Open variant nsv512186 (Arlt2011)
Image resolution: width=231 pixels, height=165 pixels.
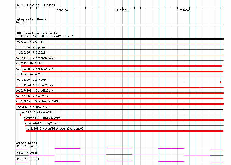[31, 52]
